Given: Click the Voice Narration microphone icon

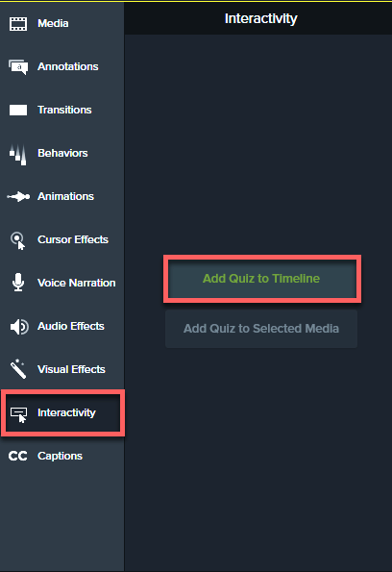Looking at the screenshot, I should point(18,283).
